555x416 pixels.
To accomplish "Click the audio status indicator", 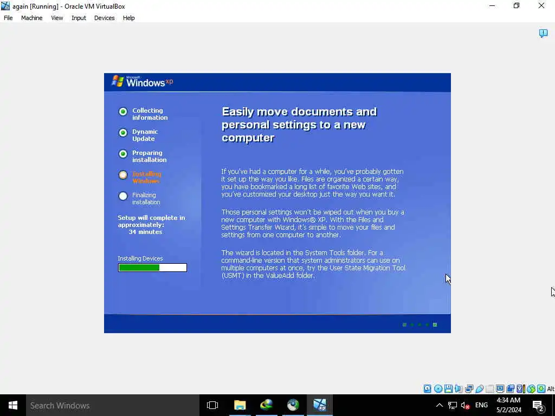I will point(459,389).
